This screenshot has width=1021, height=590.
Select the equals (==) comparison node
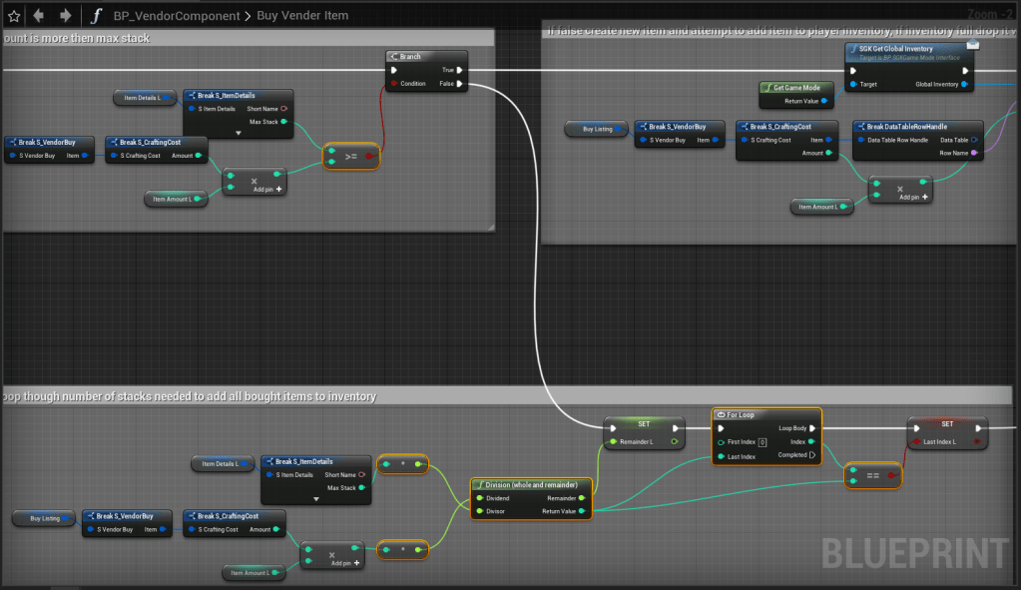(x=873, y=476)
